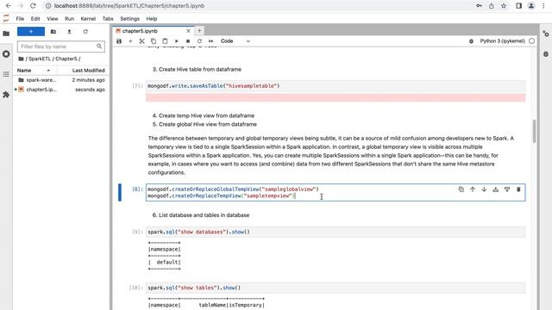Paste cell from clipboard icon
The image size is (552, 310).
(x=165, y=41)
